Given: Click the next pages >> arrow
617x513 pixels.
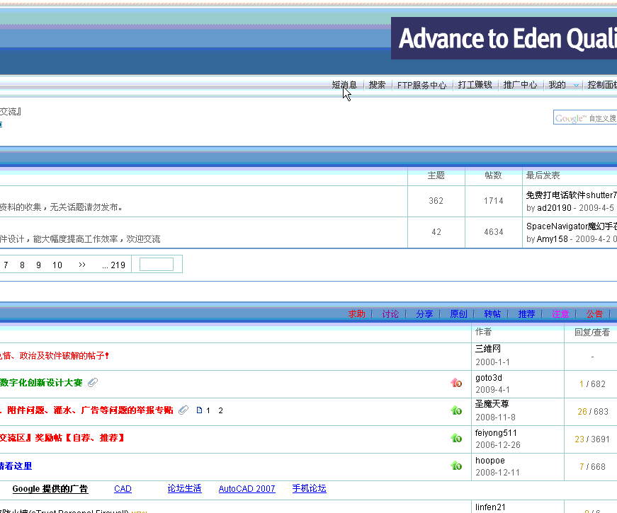Looking at the screenshot, I should click(82, 265).
